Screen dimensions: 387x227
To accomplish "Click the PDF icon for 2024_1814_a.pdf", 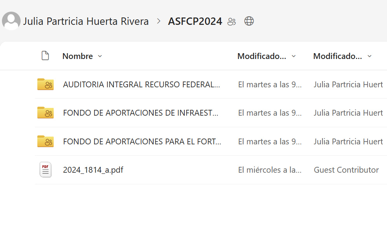I will tap(45, 170).
